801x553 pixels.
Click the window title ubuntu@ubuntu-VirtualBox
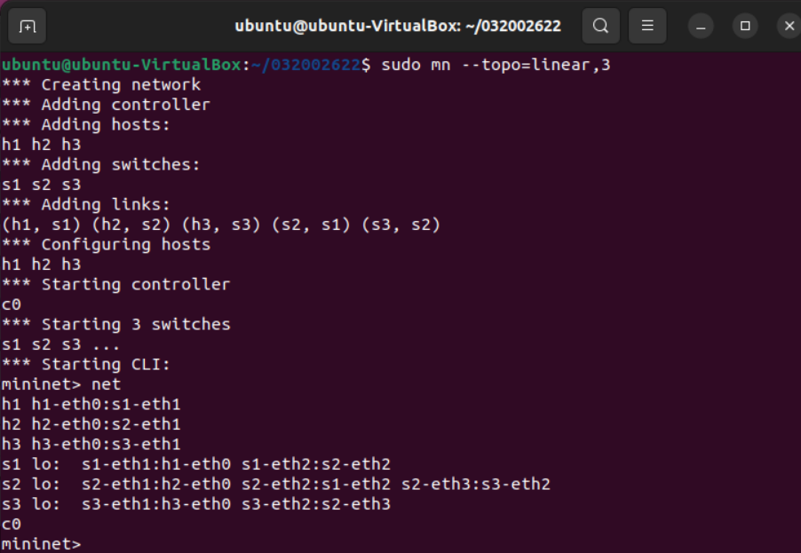coord(398,26)
